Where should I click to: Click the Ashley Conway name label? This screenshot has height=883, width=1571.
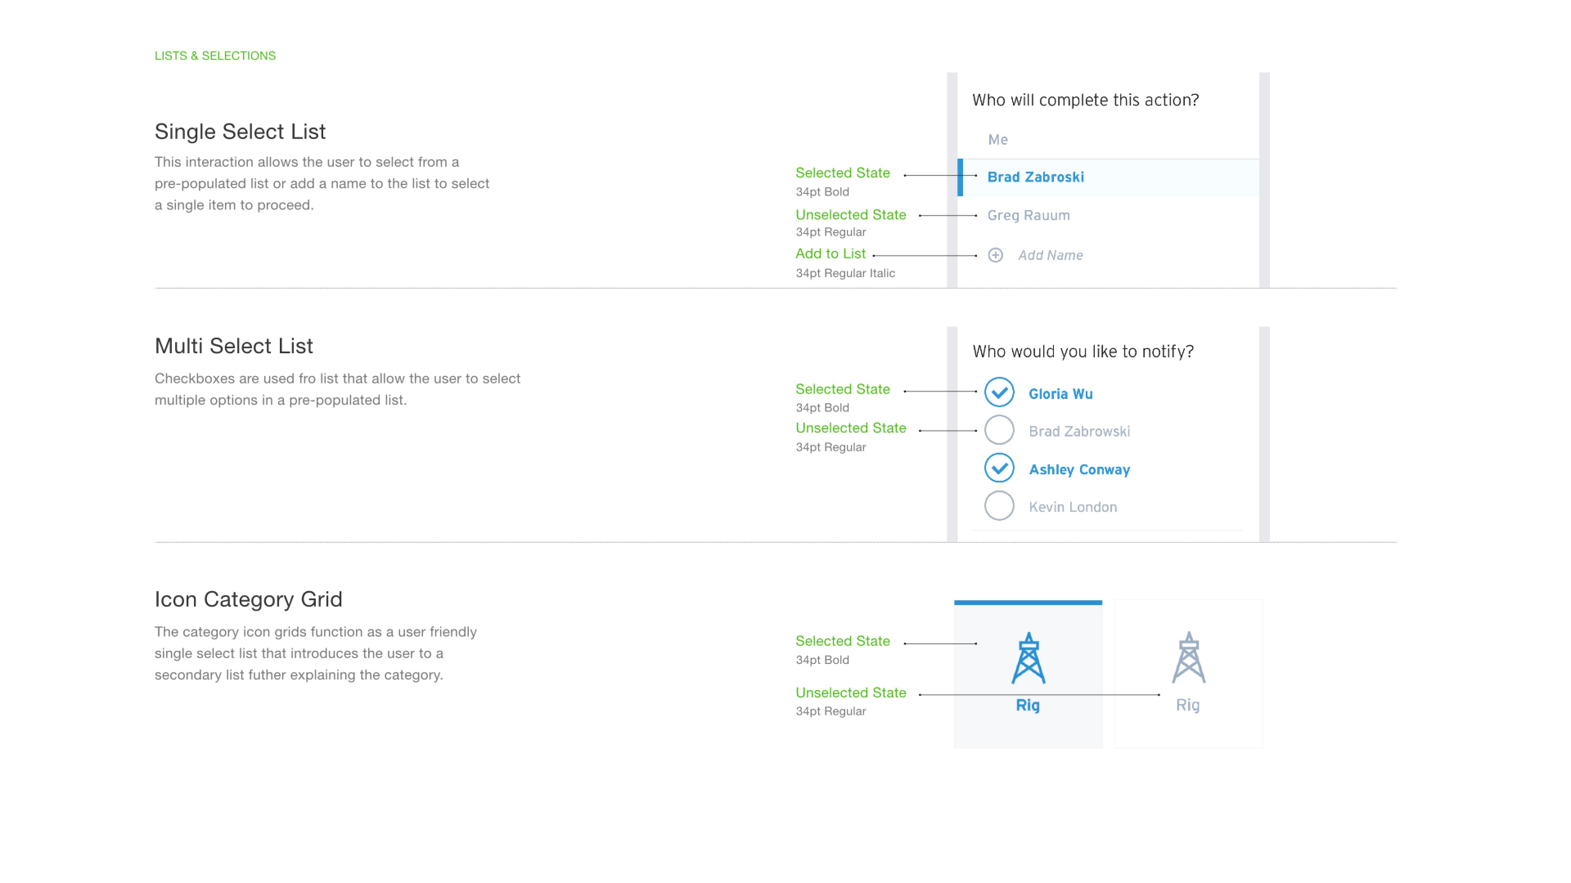click(x=1080, y=470)
